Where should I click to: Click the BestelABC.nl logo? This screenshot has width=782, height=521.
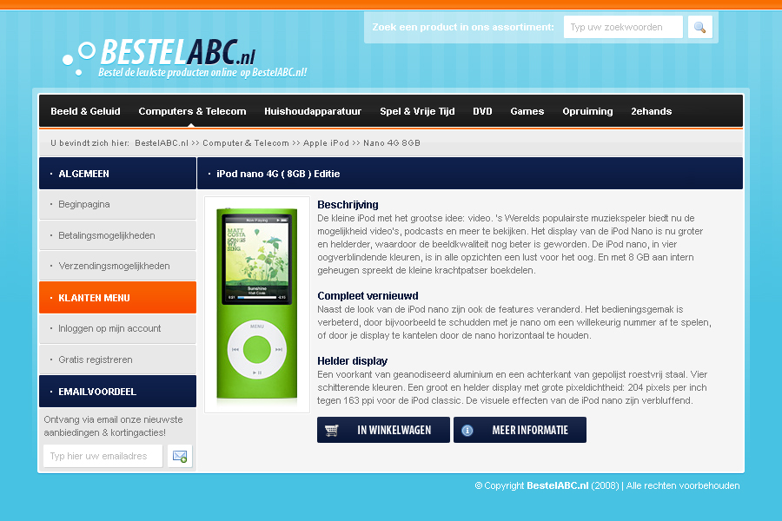(160, 53)
